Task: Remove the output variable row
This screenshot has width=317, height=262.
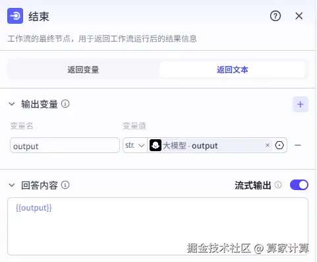Action: (x=298, y=145)
